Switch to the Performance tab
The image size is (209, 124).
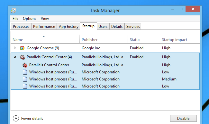(x=44, y=27)
